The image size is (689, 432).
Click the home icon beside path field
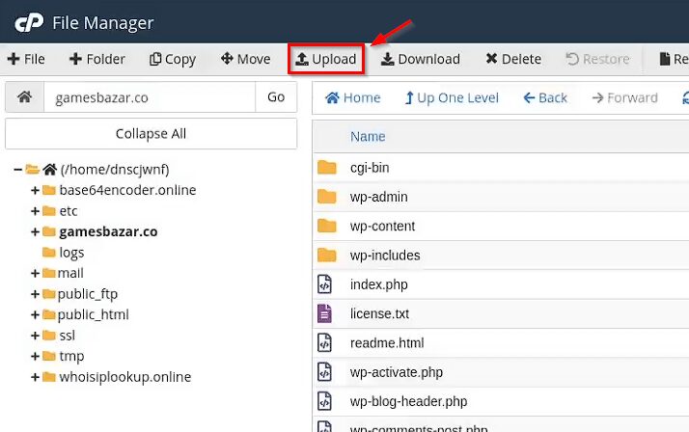(x=25, y=97)
